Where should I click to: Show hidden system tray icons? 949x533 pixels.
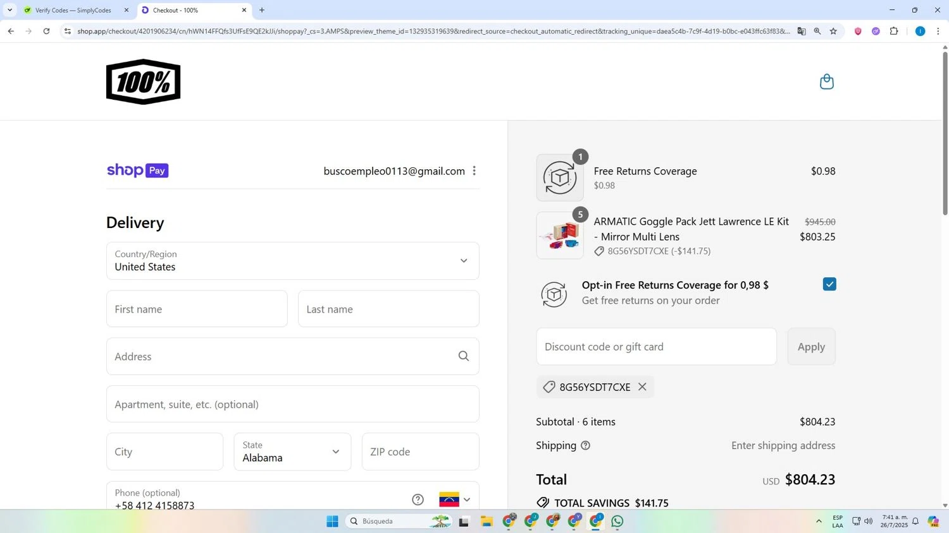pyautogui.click(x=819, y=521)
